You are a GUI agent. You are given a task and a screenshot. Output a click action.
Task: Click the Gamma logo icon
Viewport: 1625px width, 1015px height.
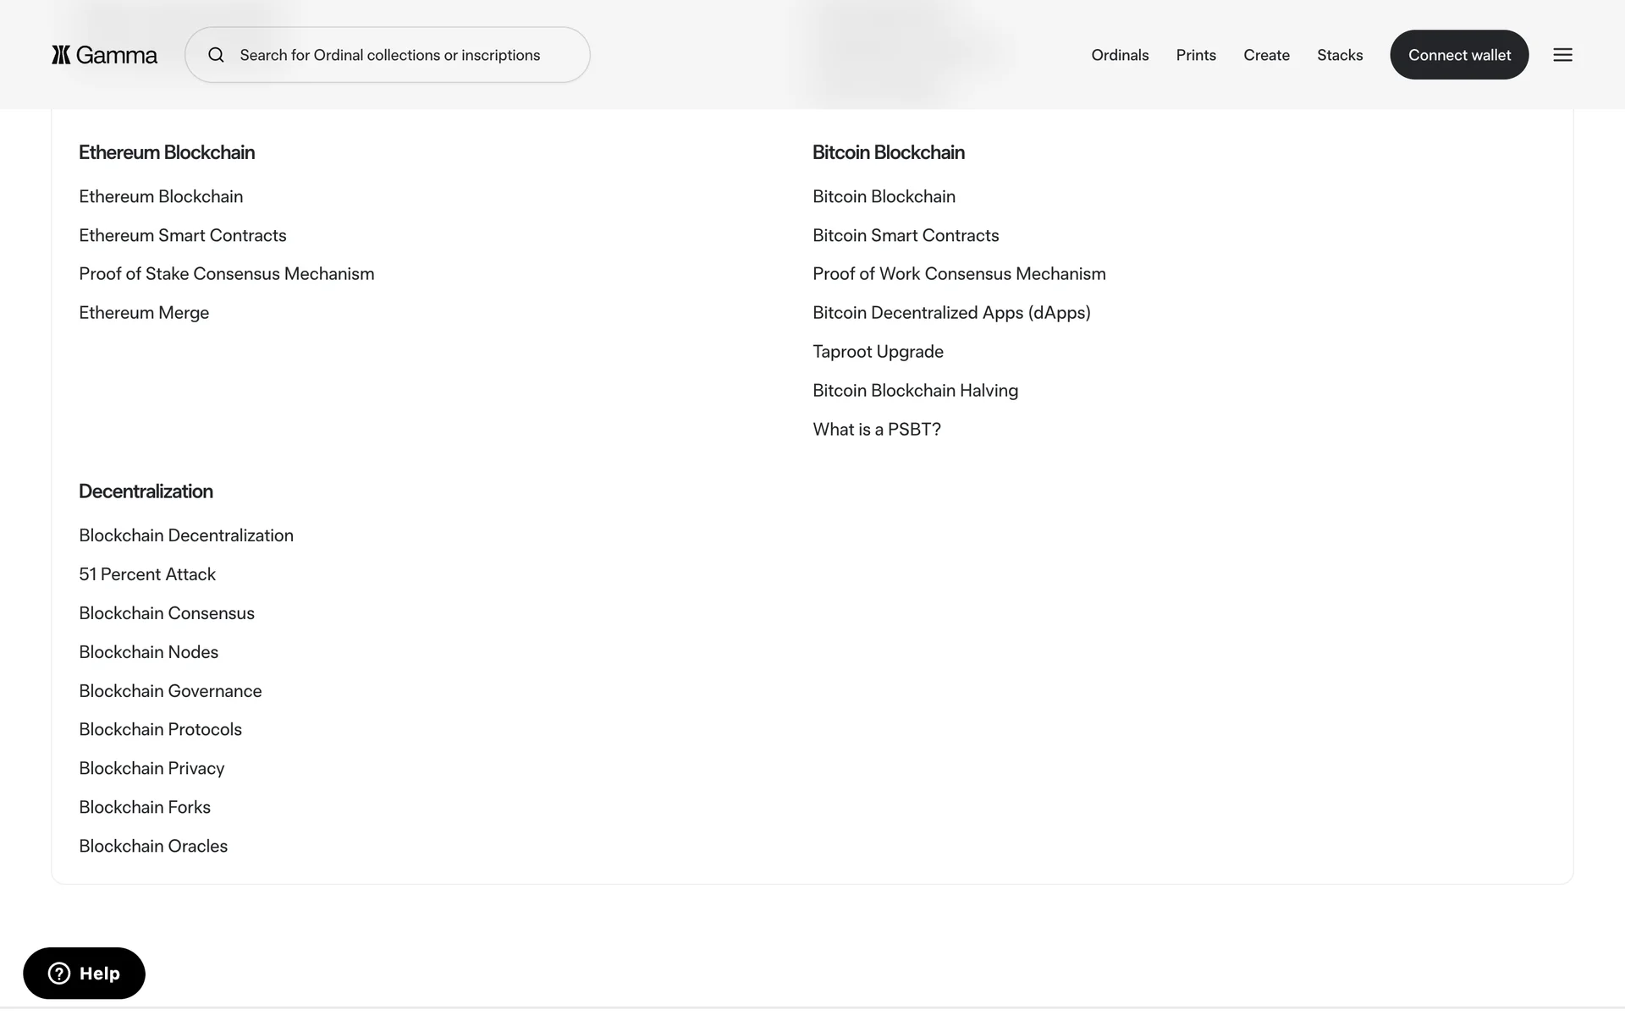tap(61, 55)
